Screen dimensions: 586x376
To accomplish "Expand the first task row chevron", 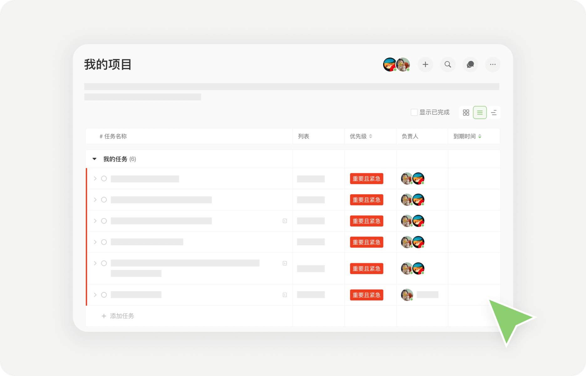I will pyautogui.click(x=95, y=178).
